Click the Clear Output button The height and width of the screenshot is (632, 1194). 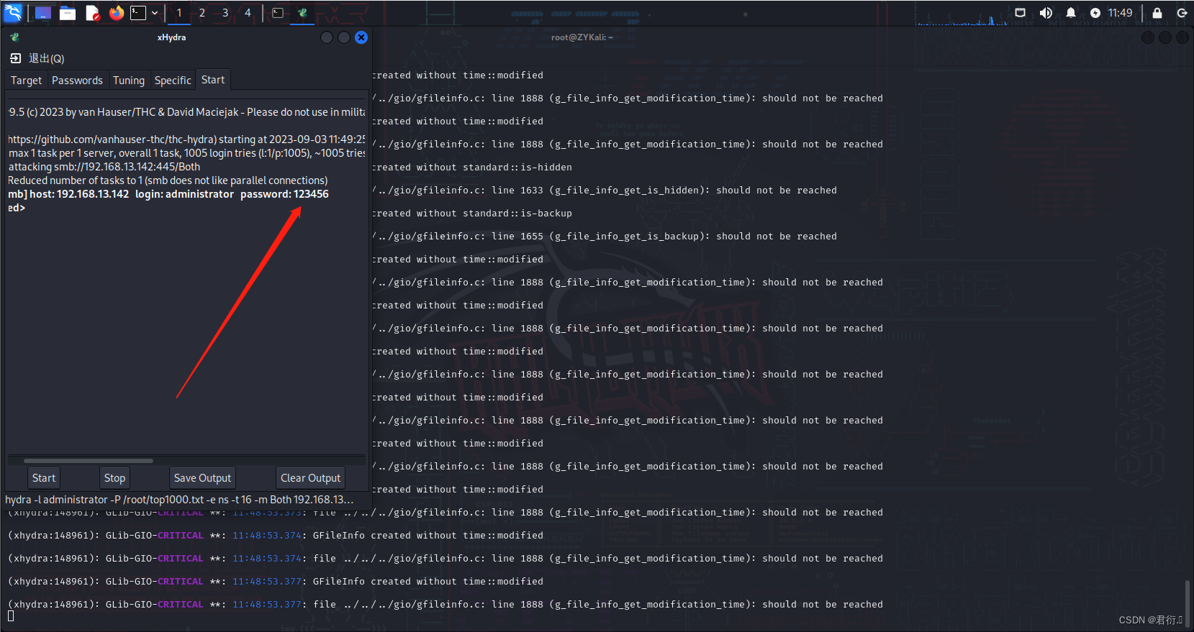point(310,478)
